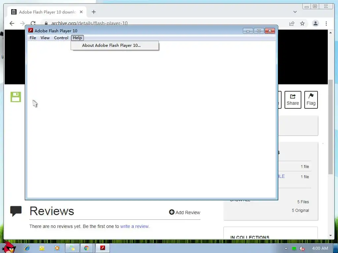Viewport: 338px width, 253px height.
Task: Click the 5 Original count text
Action: pos(300,211)
